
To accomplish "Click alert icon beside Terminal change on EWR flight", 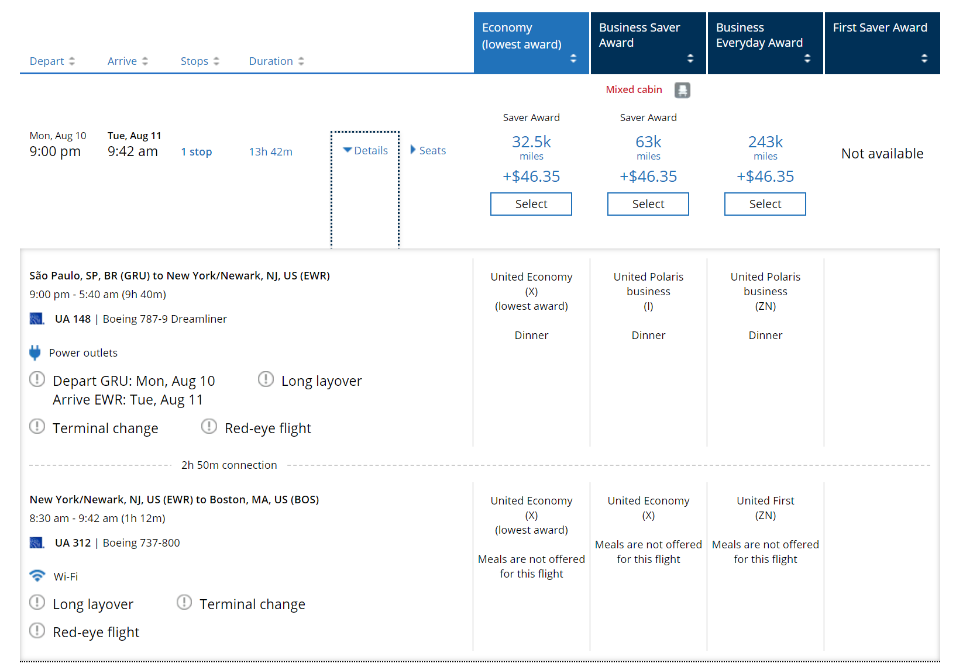I will [x=184, y=602].
